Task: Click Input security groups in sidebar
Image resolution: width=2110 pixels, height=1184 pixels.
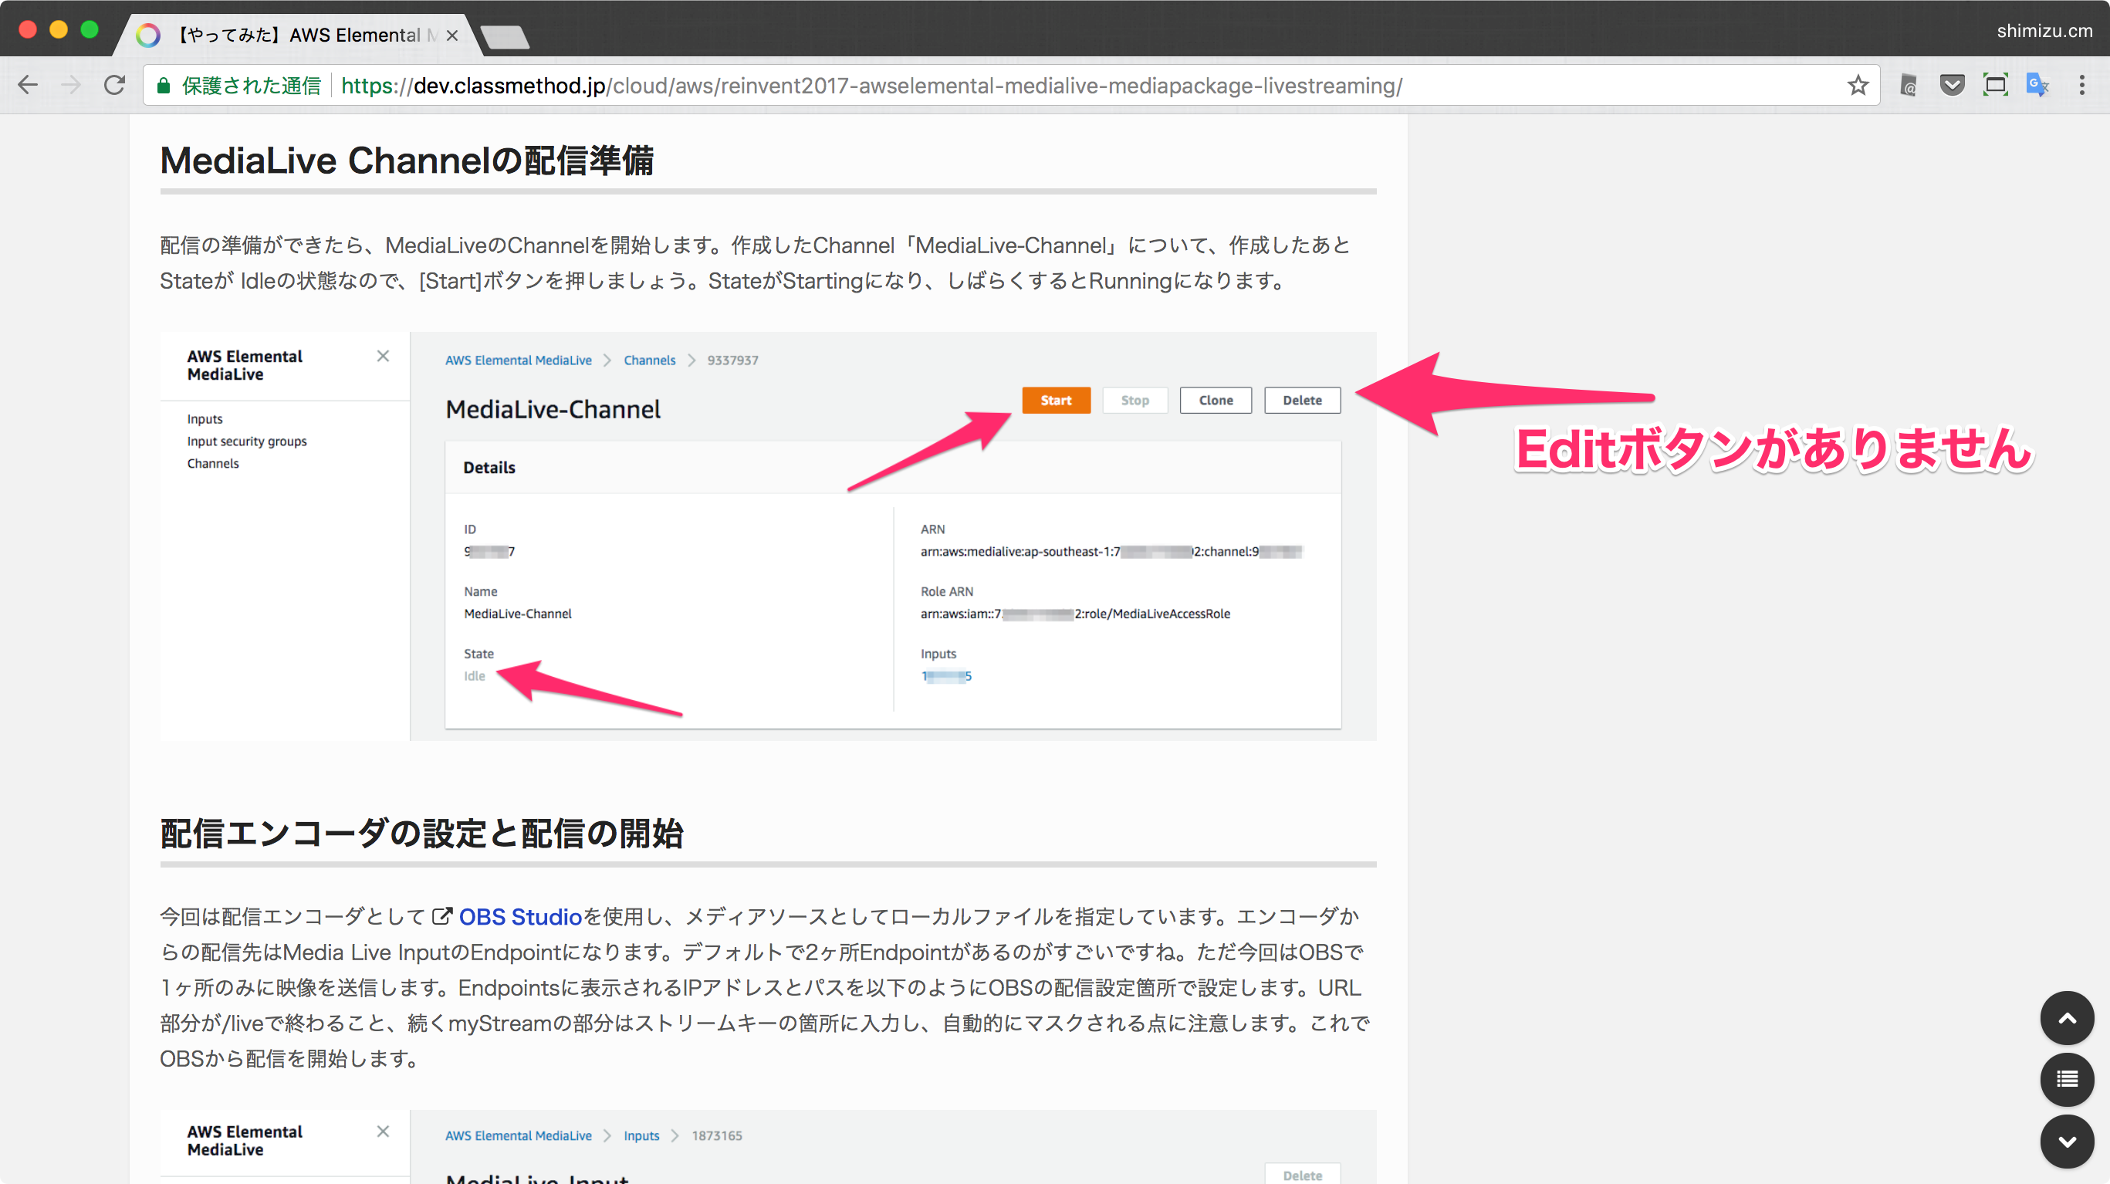Action: pyautogui.click(x=246, y=441)
